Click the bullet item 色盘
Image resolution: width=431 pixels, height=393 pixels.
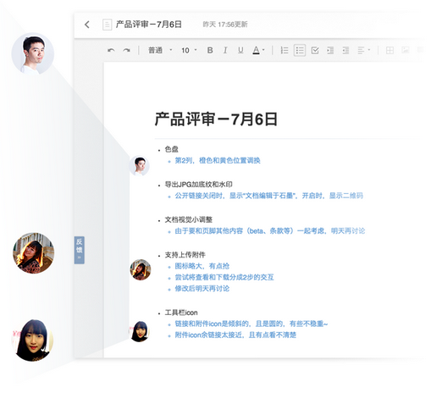click(172, 149)
